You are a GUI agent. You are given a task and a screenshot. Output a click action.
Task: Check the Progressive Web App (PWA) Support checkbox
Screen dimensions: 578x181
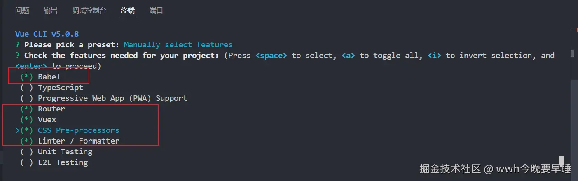pyautogui.click(x=26, y=98)
